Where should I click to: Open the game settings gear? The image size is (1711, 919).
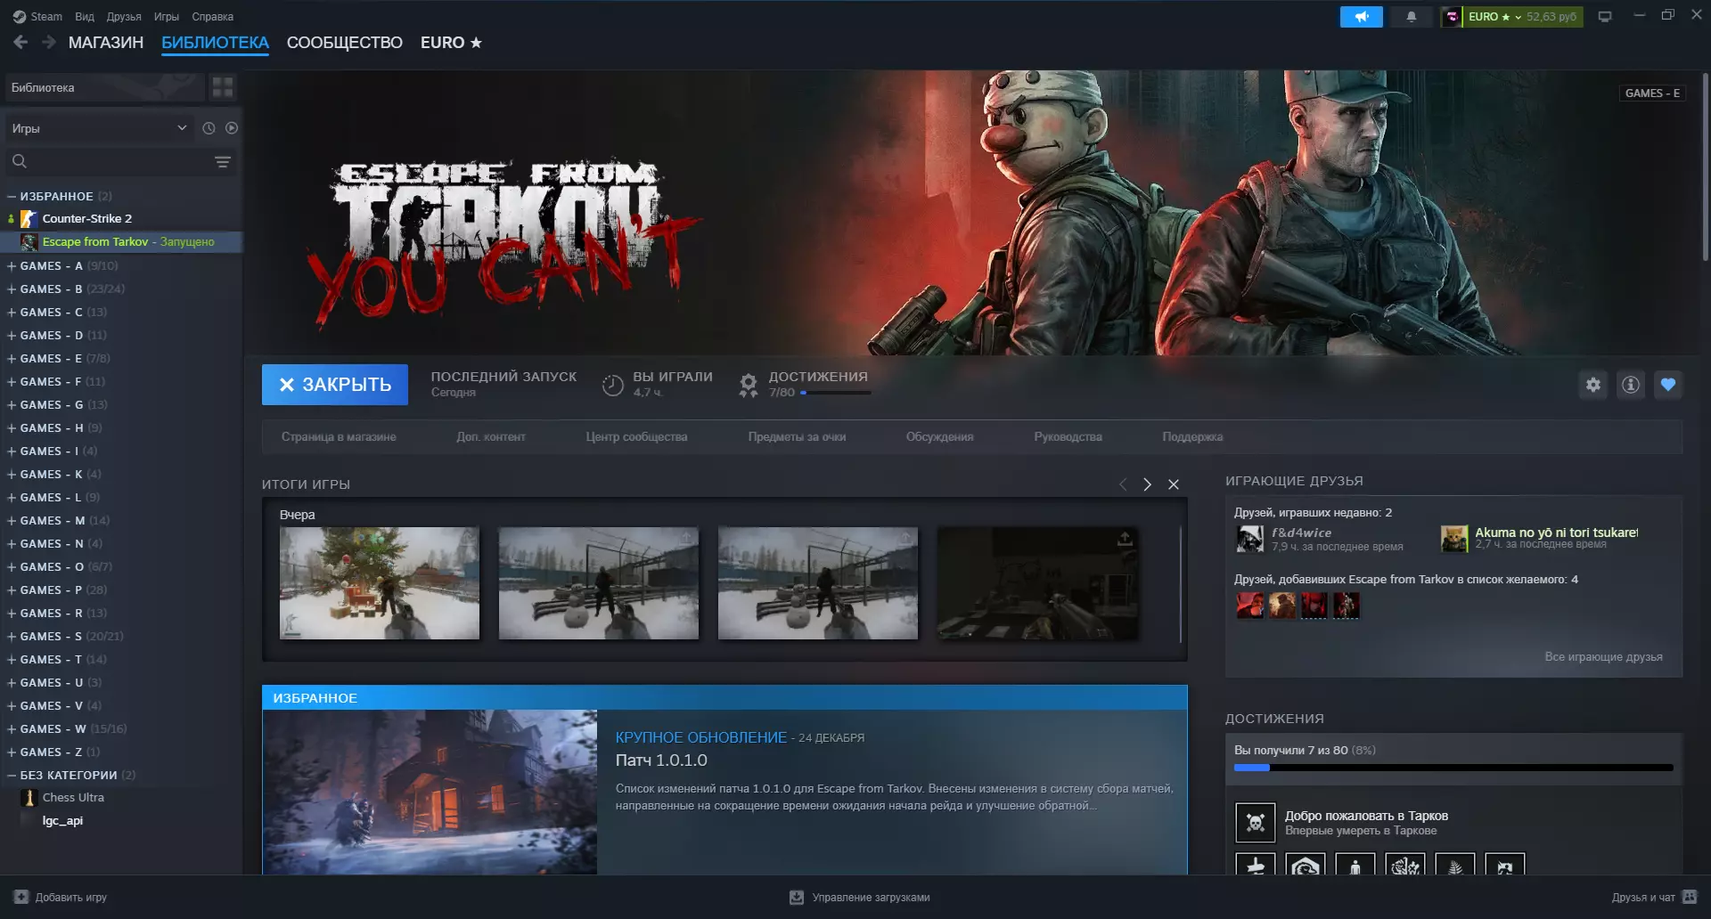tap(1593, 385)
